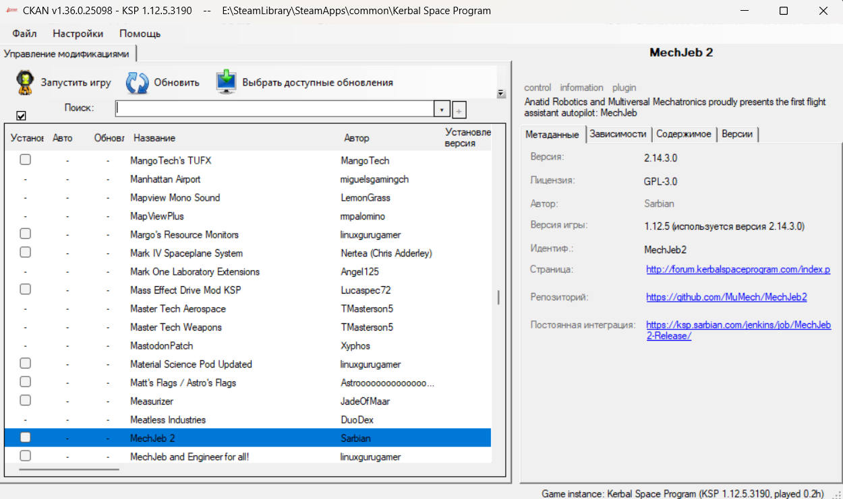This screenshot has height=499, width=843.
Task: Click author name JadeOfMaar
Action: coord(366,401)
